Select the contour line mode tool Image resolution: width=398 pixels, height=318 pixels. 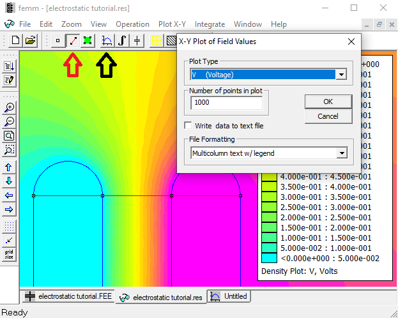pos(73,40)
